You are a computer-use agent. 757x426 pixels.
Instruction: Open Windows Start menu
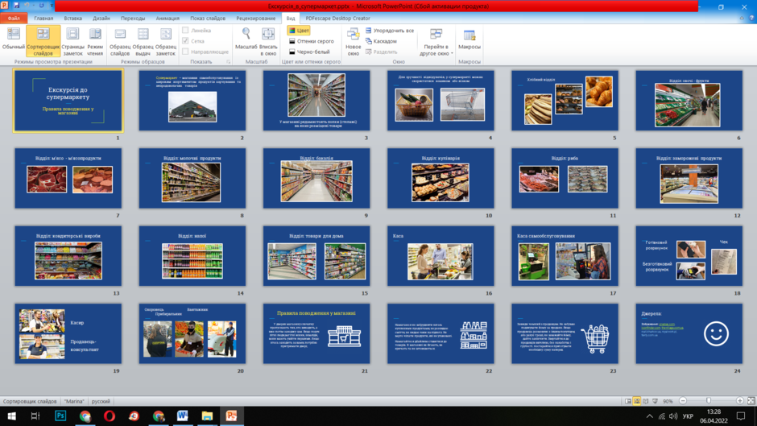tap(11, 416)
